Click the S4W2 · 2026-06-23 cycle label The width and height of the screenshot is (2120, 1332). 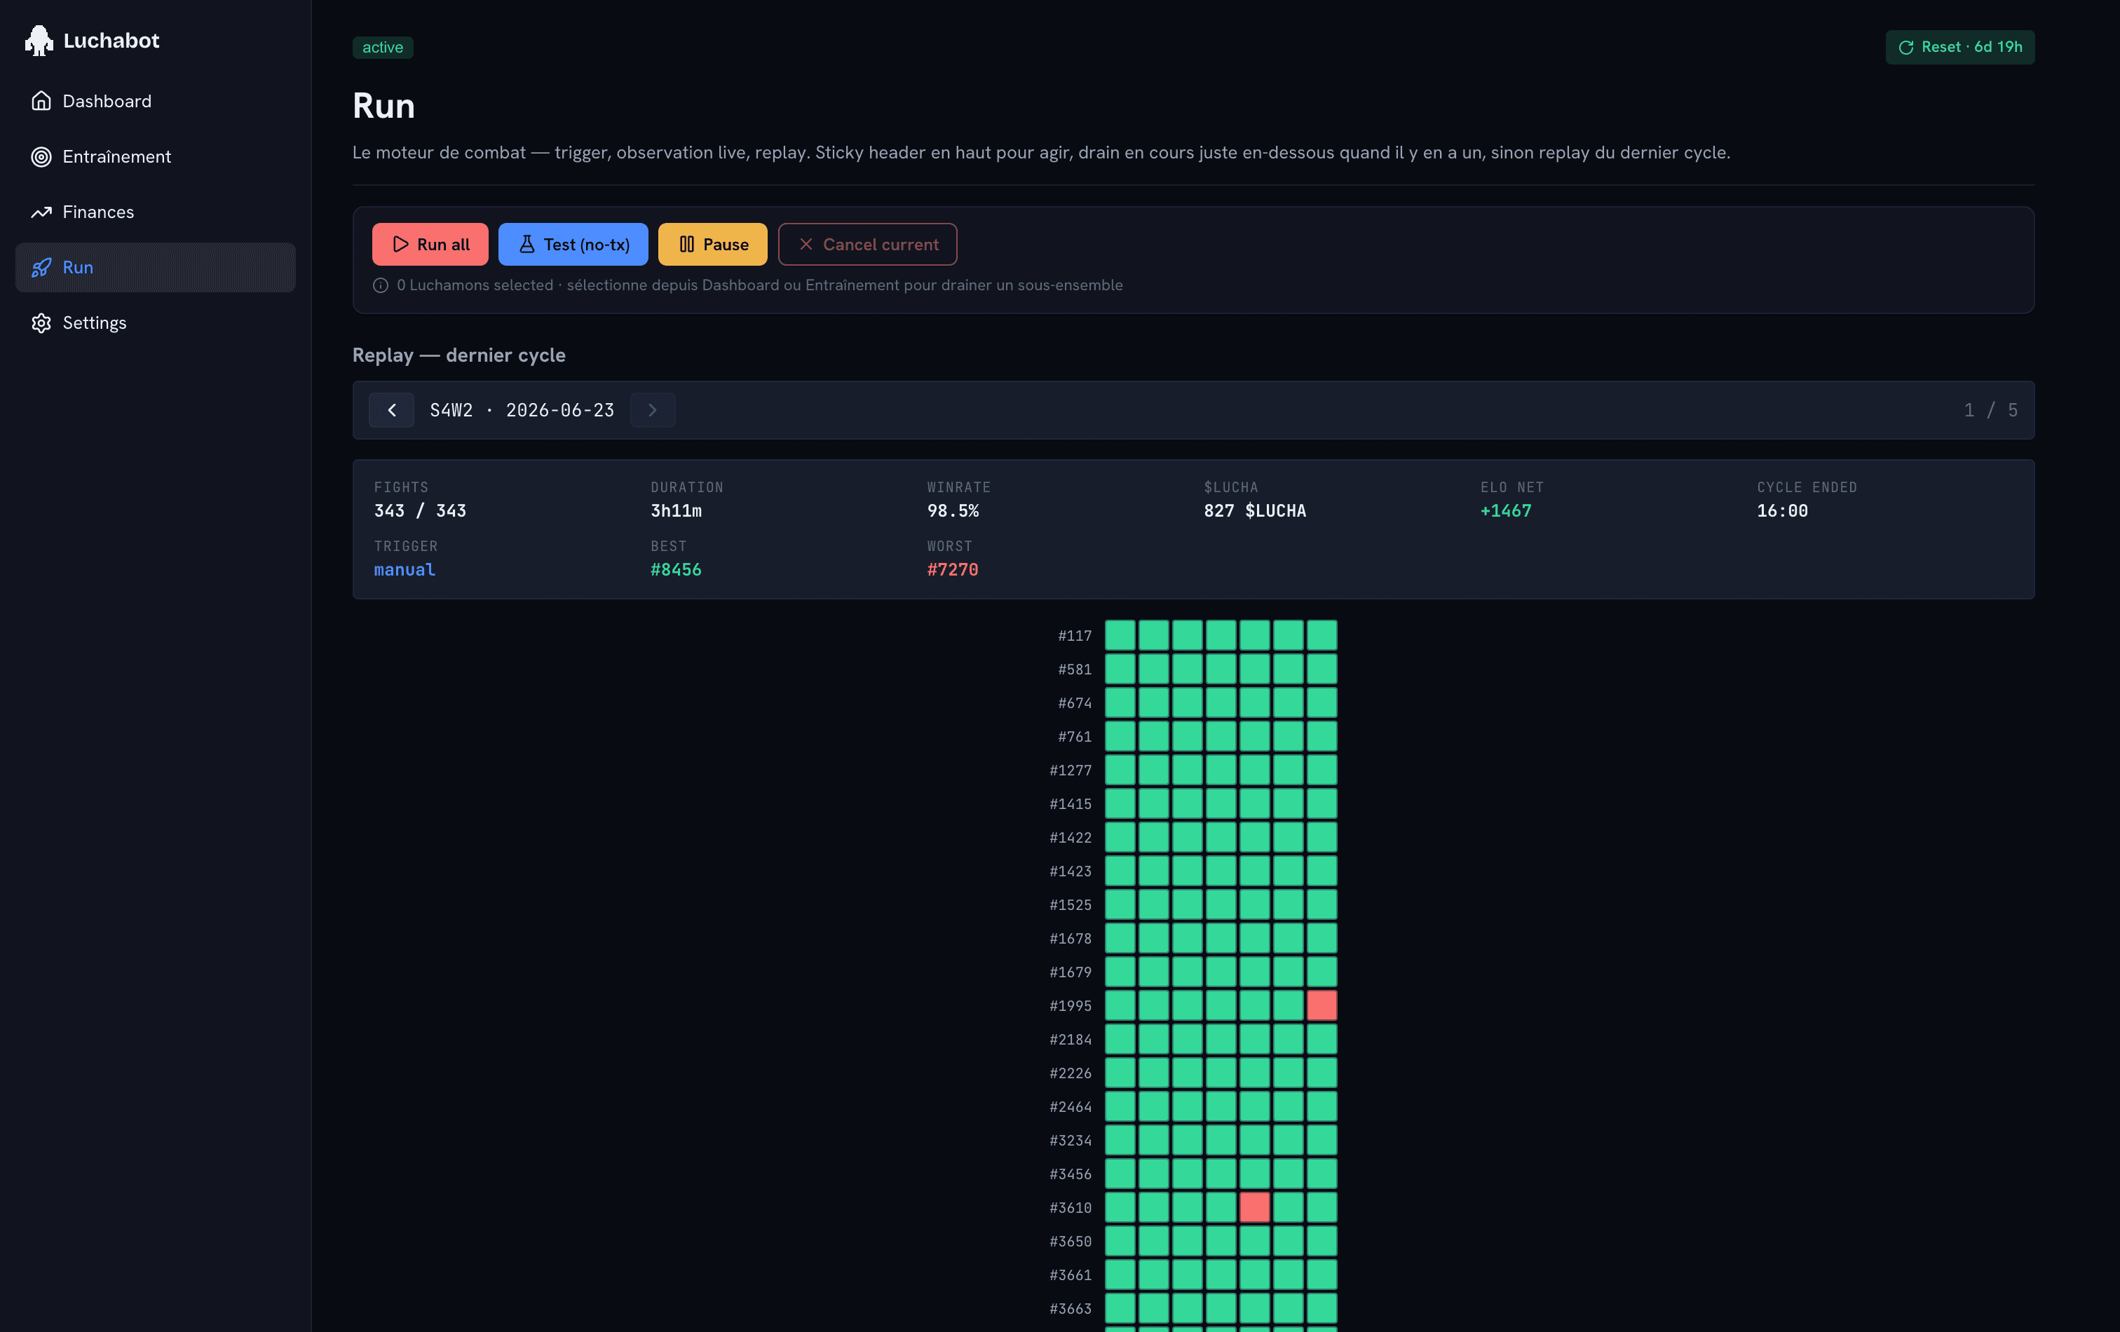click(x=522, y=410)
